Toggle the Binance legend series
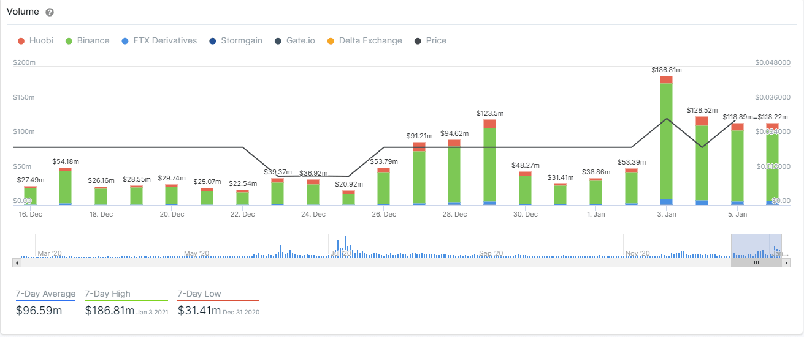The width and height of the screenshot is (804, 337). click(87, 41)
